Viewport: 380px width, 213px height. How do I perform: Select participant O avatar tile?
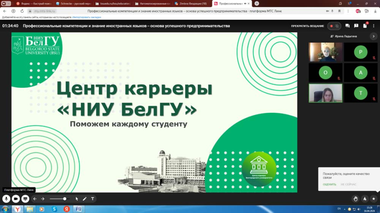point(325,73)
